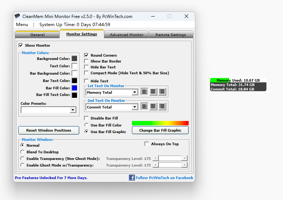
Task: Enable the Show Bar Border option
Action: (x=86, y=61)
